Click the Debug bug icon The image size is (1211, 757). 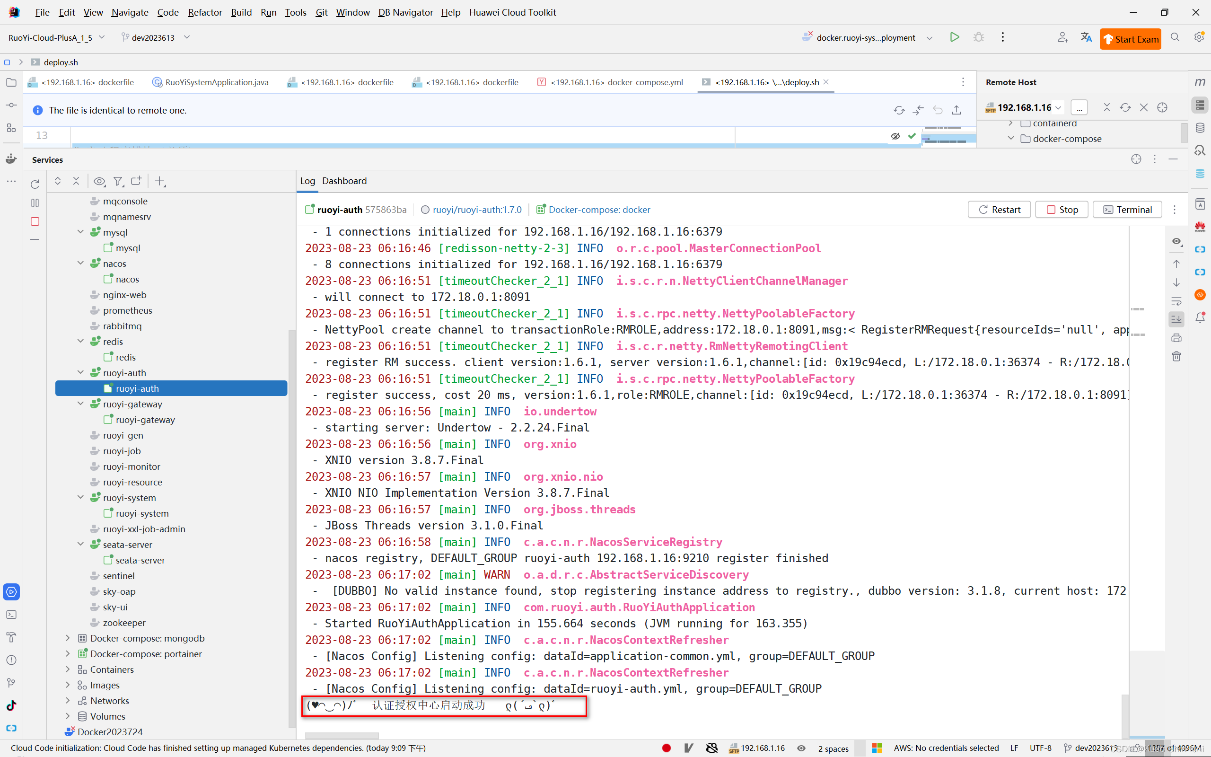coord(978,37)
